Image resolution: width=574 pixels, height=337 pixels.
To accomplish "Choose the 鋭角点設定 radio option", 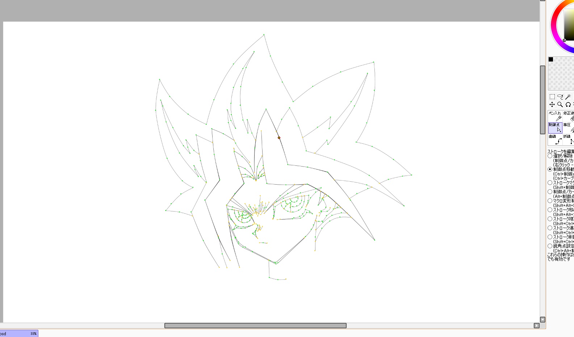I will coord(550,246).
